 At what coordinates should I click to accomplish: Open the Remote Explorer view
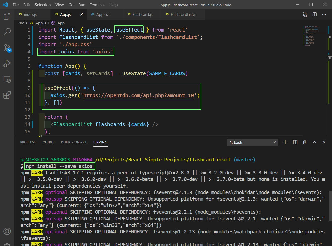7,79
